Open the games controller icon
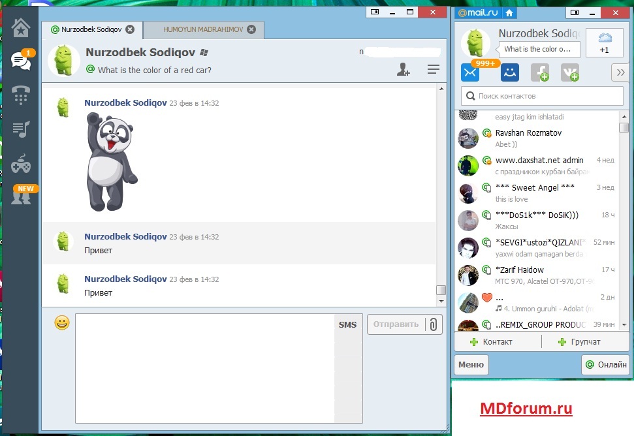The width and height of the screenshot is (634, 436). (20, 163)
